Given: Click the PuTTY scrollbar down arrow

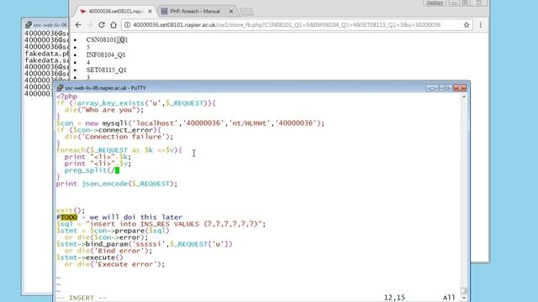Looking at the screenshot, I should tap(463, 298).
